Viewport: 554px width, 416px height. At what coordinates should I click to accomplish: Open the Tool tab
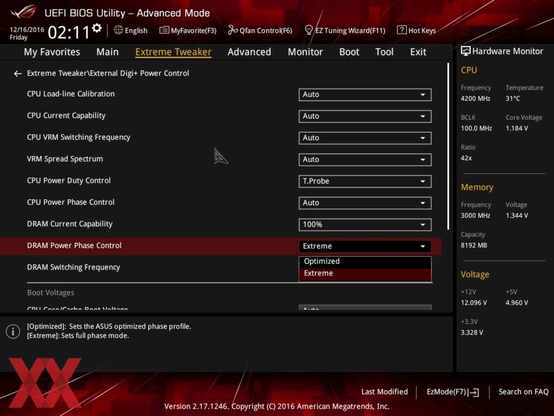384,52
